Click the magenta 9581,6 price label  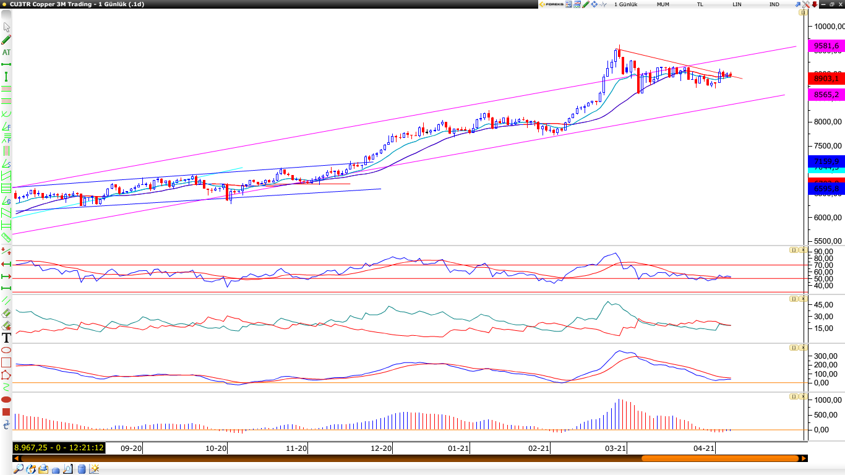click(826, 46)
